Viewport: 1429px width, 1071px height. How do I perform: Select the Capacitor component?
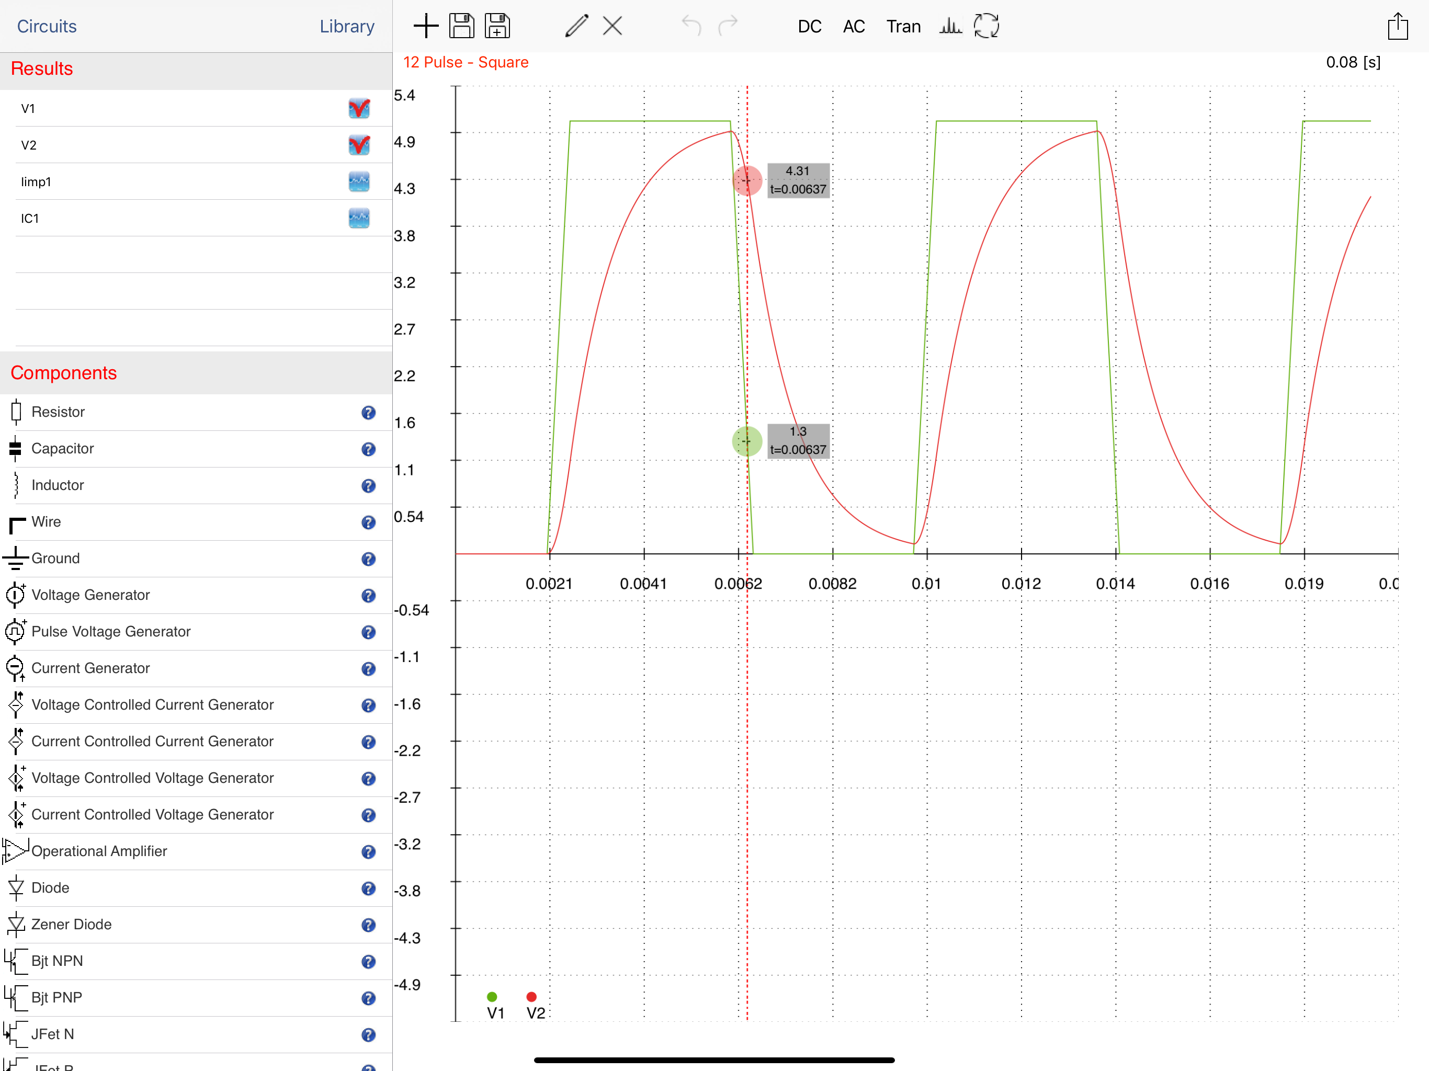(x=196, y=449)
